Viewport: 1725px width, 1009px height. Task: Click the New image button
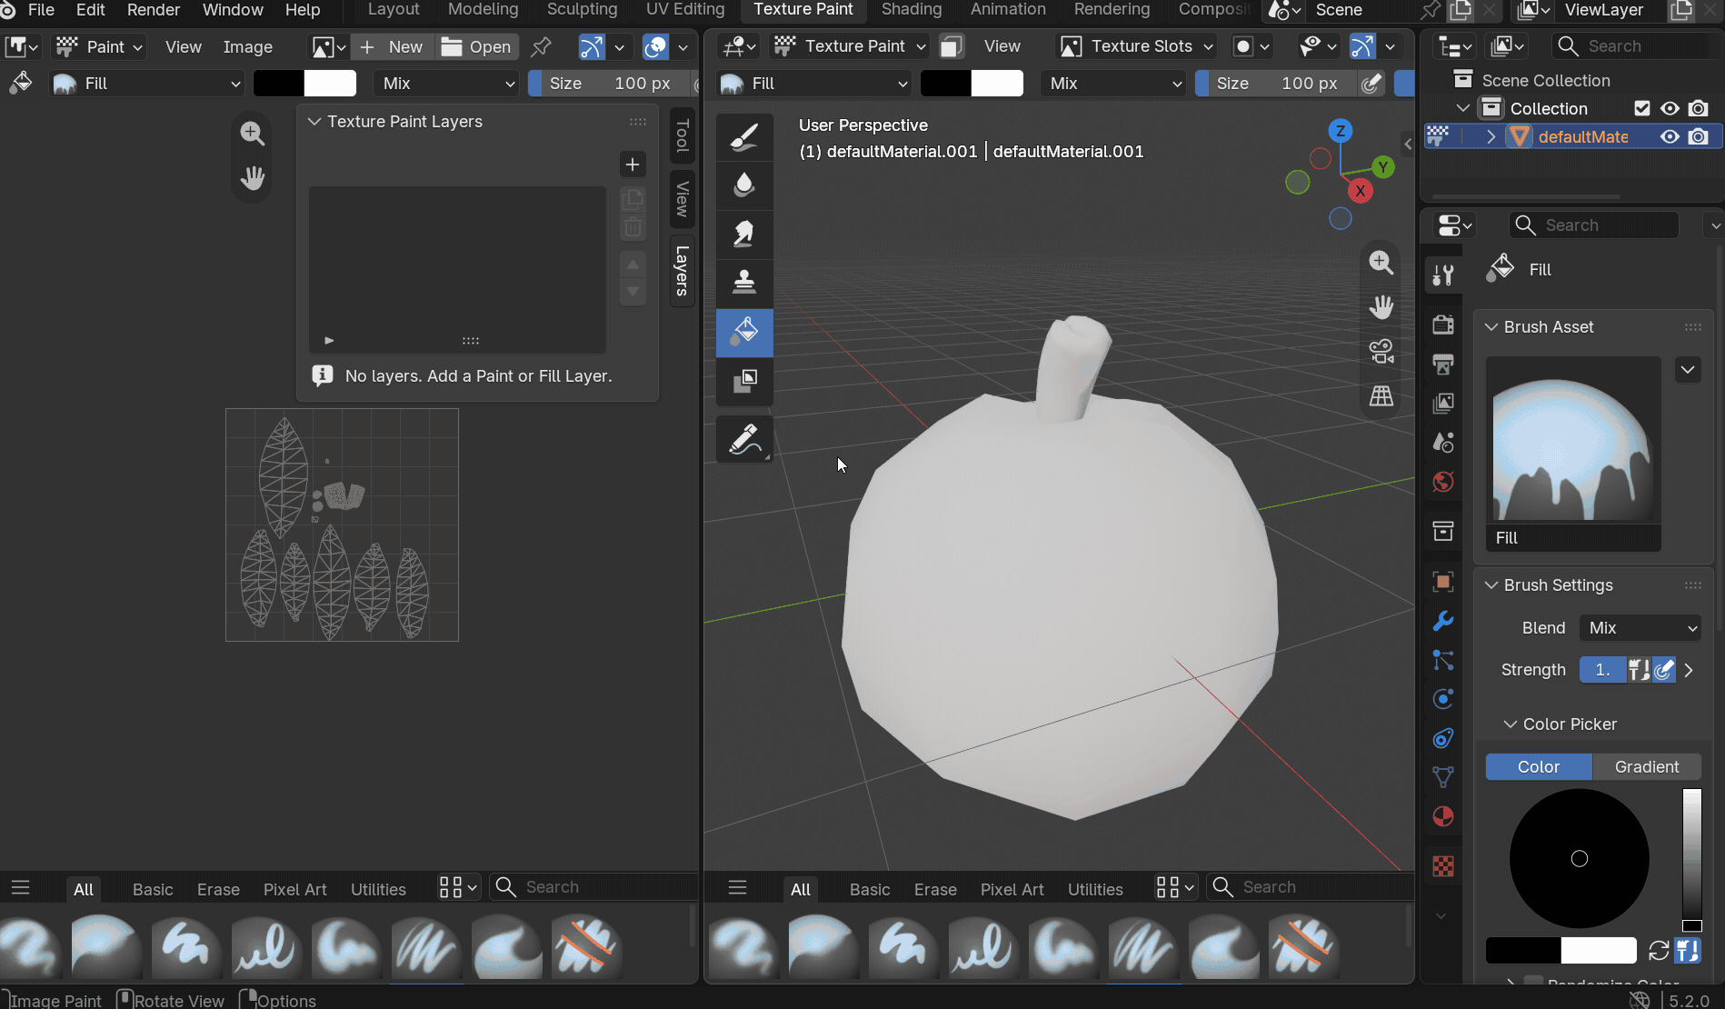pyautogui.click(x=392, y=46)
